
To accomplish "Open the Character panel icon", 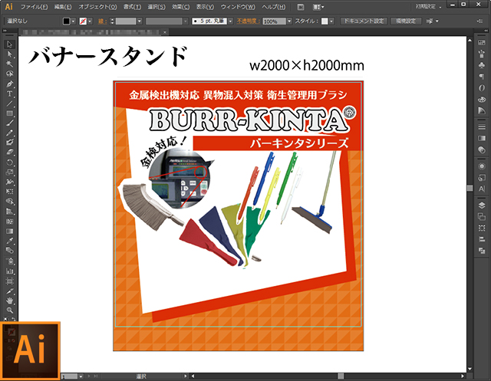I will (481, 187).
